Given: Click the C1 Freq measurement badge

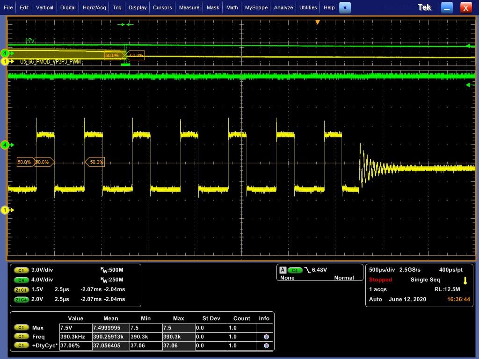Looking at the screenshot, I should tap(21, 337).
